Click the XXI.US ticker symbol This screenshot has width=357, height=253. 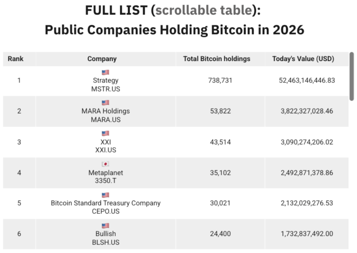(106, 150)
